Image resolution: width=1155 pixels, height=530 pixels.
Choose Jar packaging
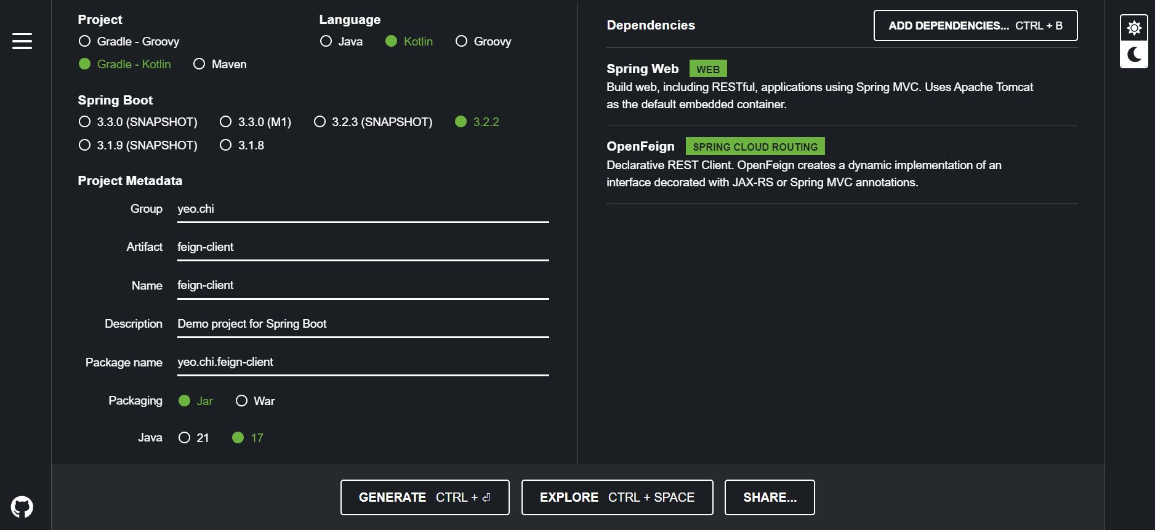[x=196, y=401]
